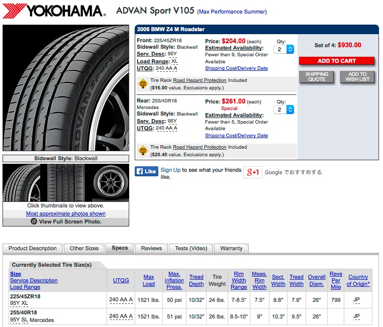The image size is (383, 327).
Task: Open the Warranty tab
Action: 231,248
